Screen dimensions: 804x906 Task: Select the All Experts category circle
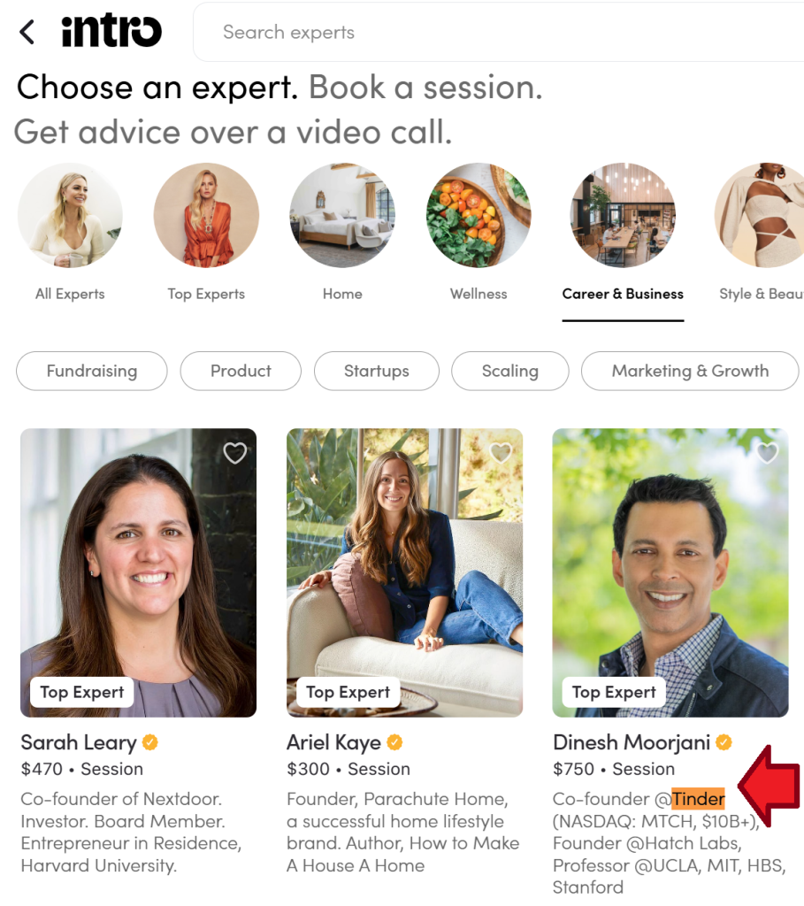point(70,215)
